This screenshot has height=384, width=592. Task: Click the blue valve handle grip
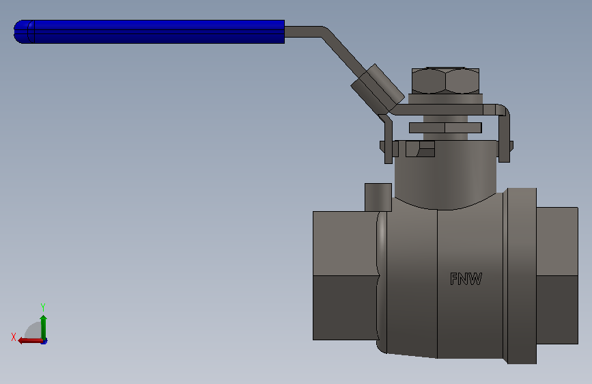(149, 31)
